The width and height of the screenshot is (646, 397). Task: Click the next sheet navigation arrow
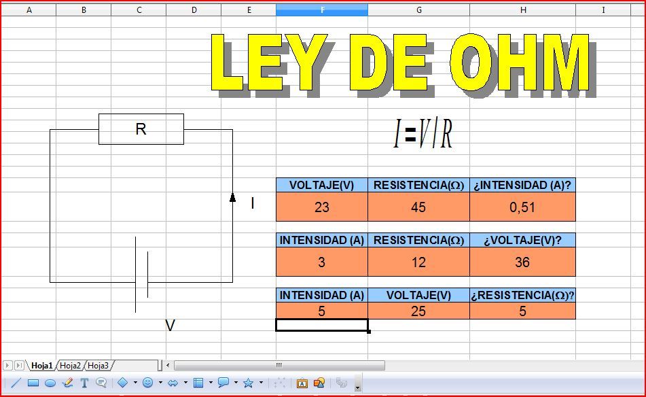point(8,366)
